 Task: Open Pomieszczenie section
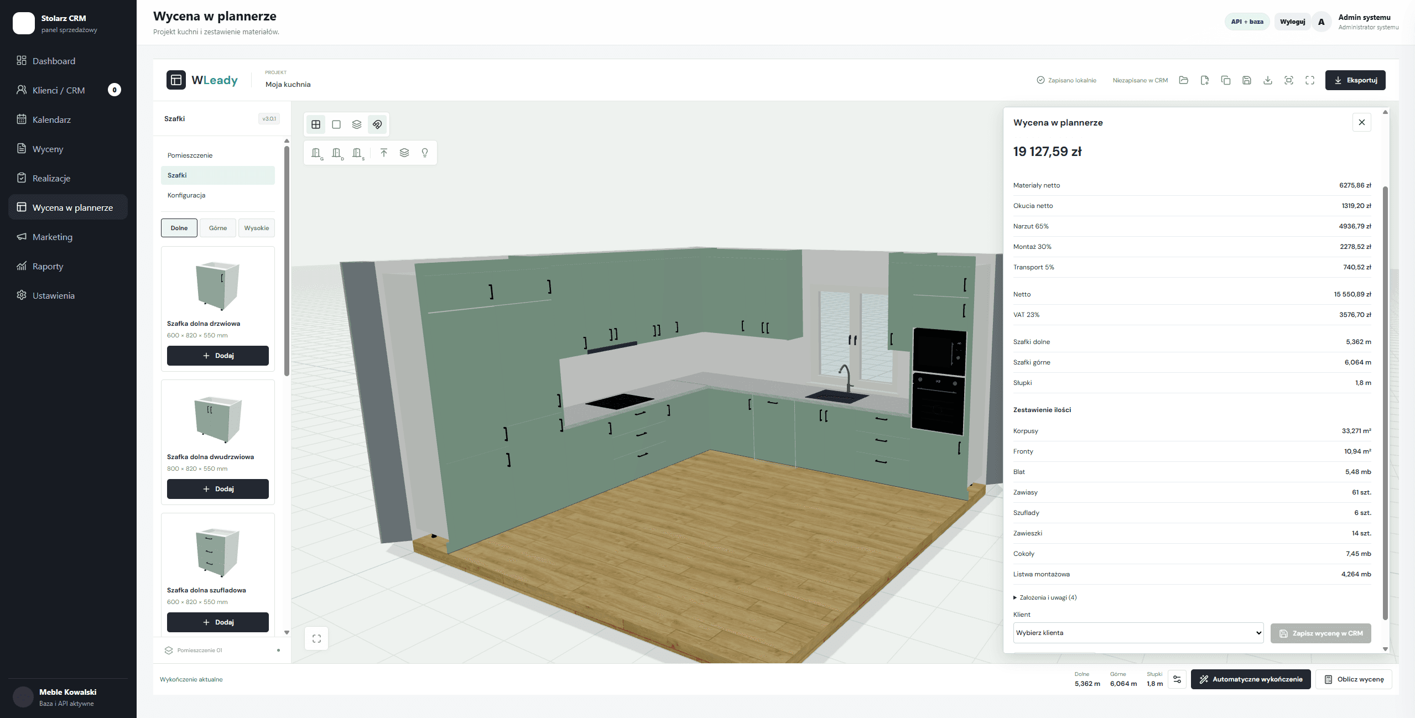218,155
